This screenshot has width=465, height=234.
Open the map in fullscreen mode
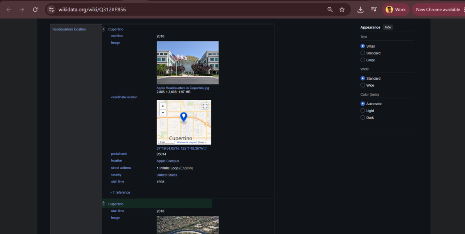pyautogui.click(x=205, y=106)
